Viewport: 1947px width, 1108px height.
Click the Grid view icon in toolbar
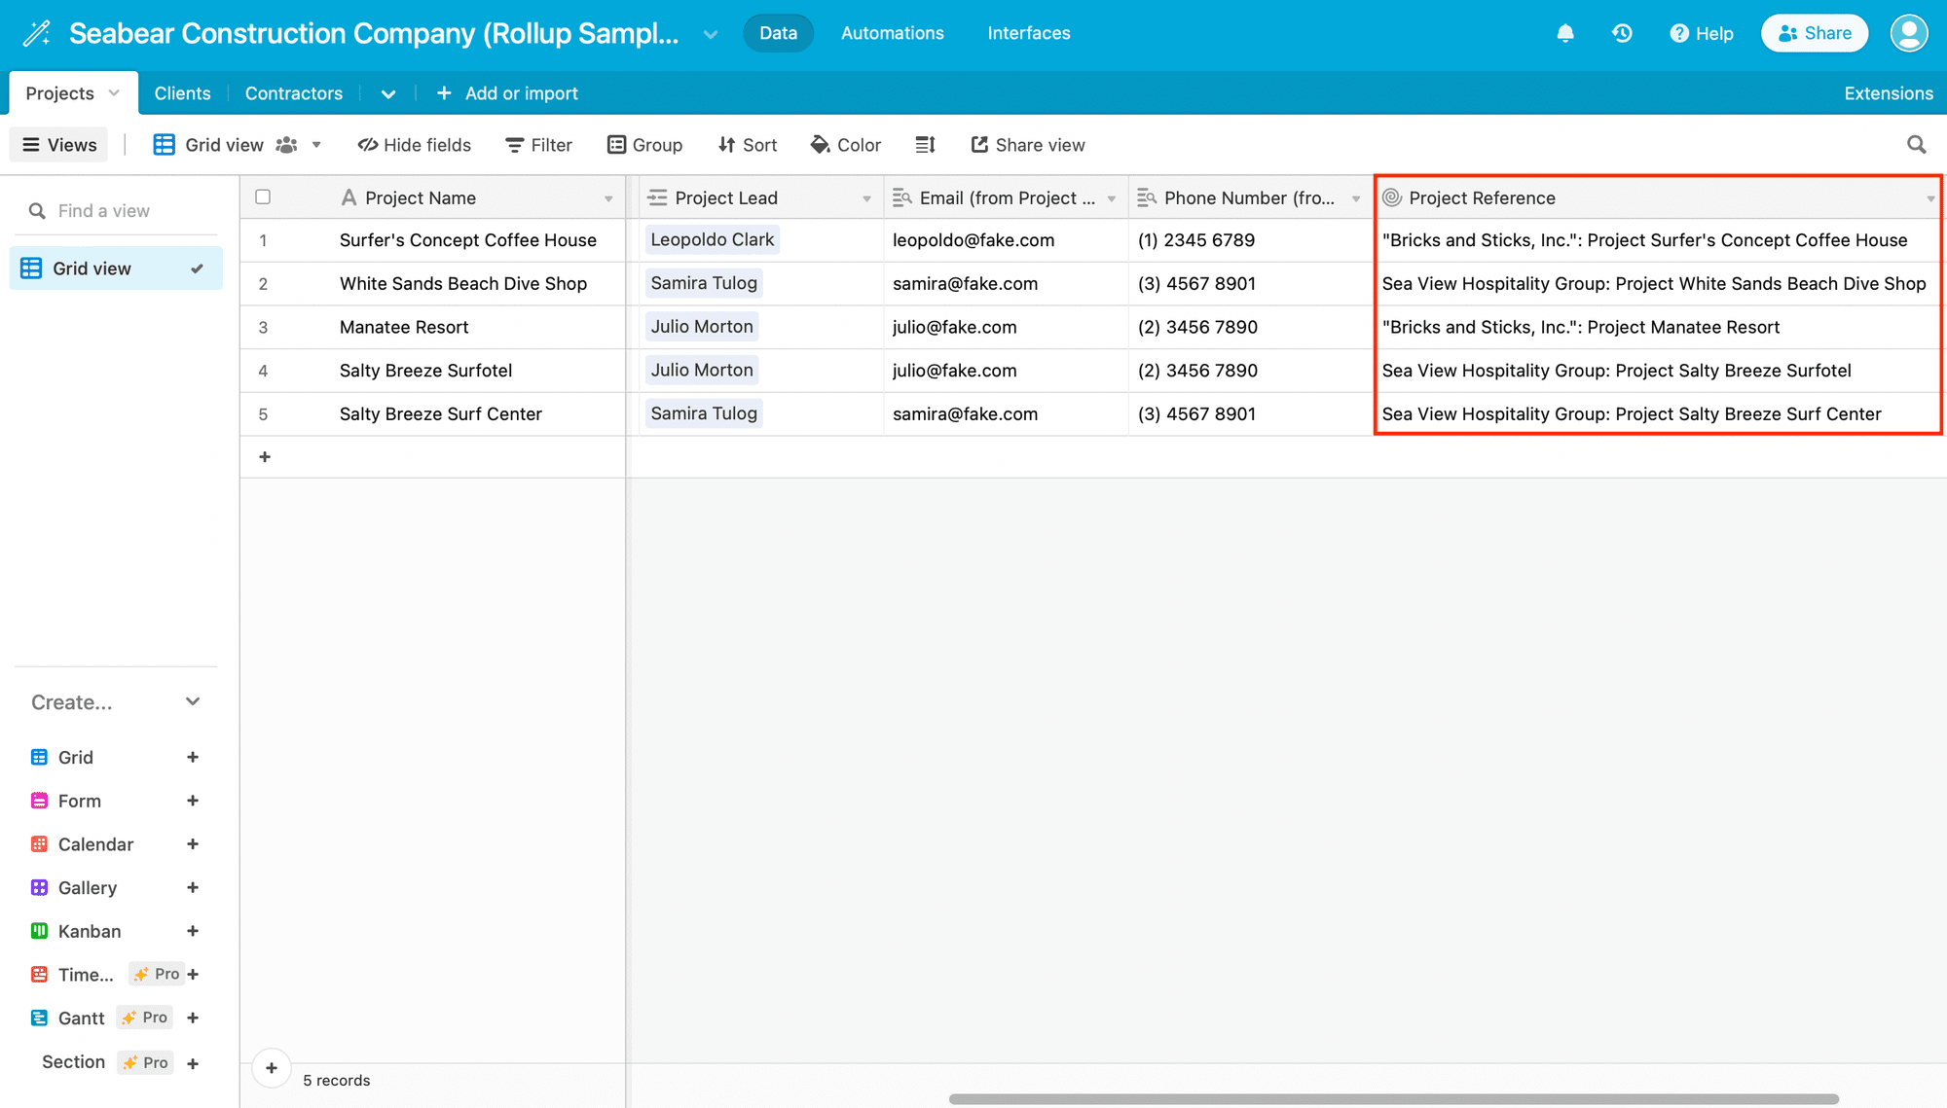[x=165, y=145]
